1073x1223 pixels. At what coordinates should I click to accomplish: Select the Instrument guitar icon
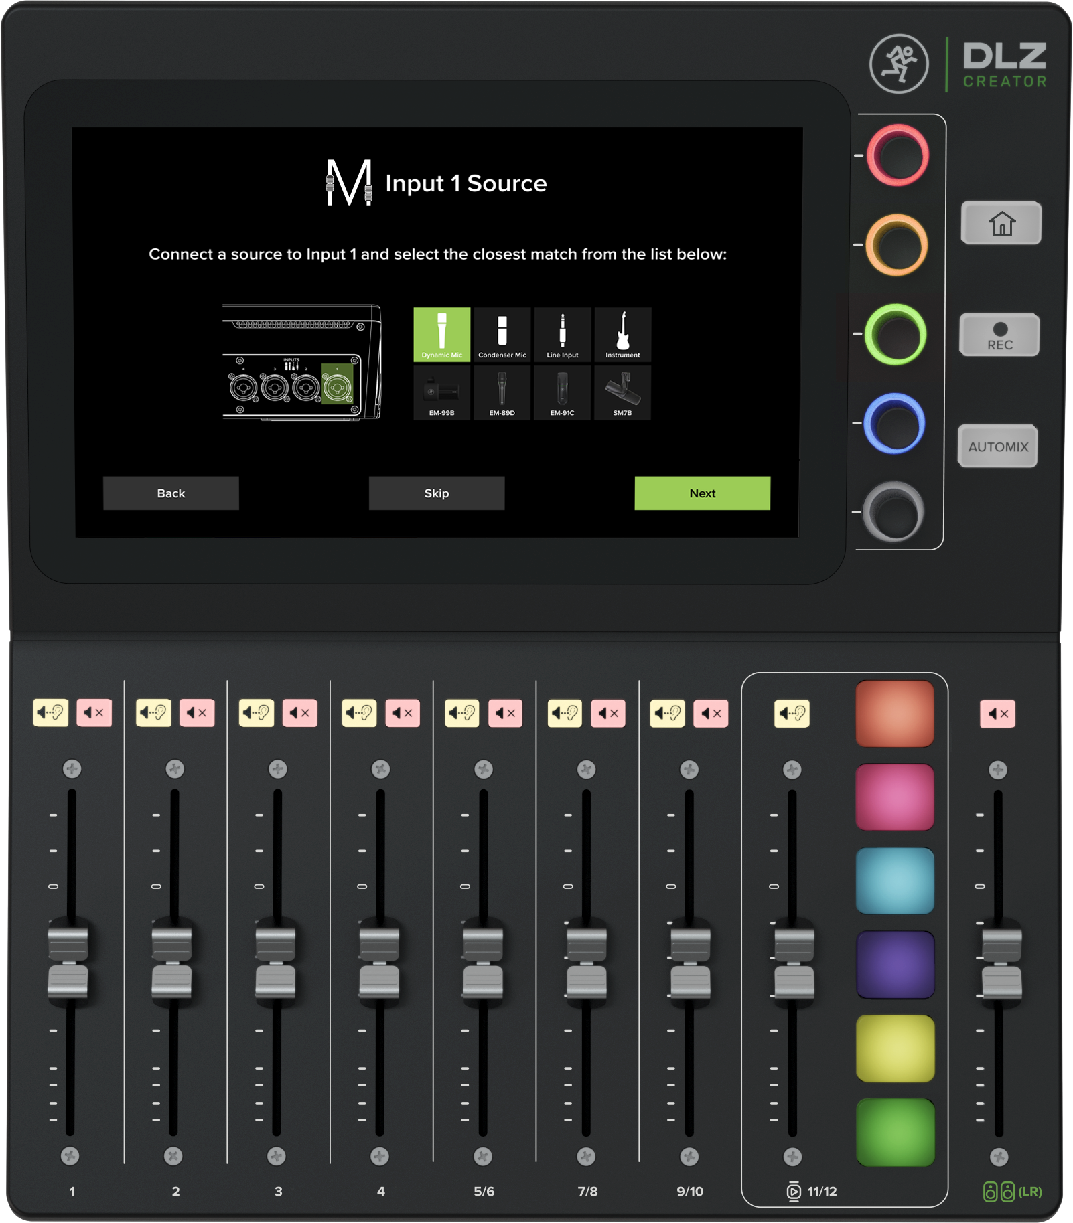(x=622, y=334)
